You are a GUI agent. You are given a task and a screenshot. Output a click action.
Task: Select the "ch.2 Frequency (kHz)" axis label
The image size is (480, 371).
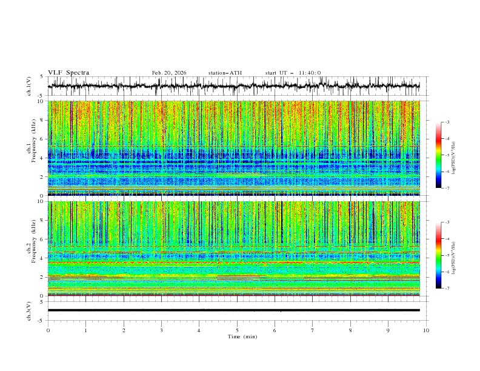point(32,242)
